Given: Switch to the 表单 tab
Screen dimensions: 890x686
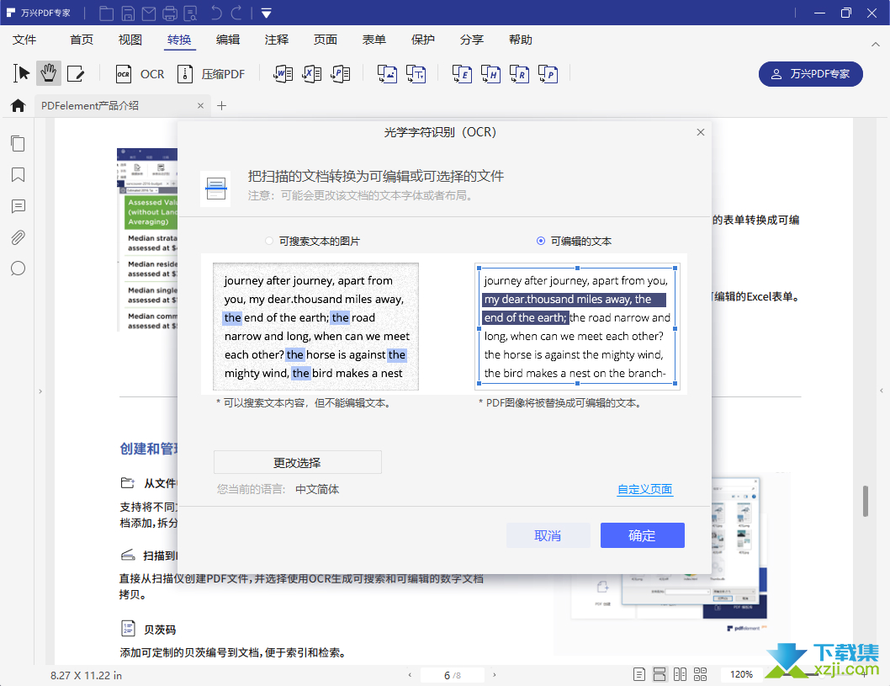Looking at the screenshot, I should (374, 40).
